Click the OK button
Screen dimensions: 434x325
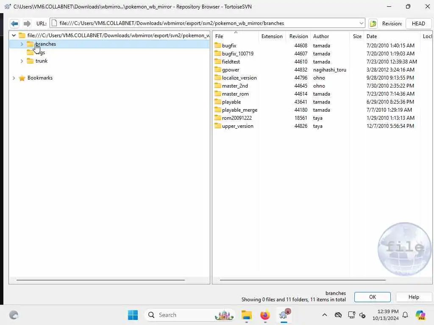[372, 297]
